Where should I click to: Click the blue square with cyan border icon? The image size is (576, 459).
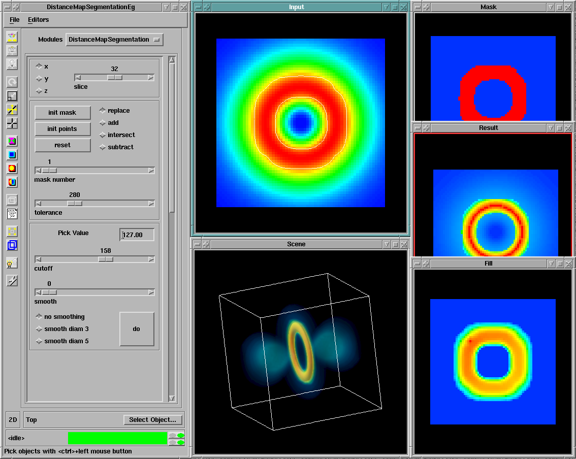[x=12, y=155]
